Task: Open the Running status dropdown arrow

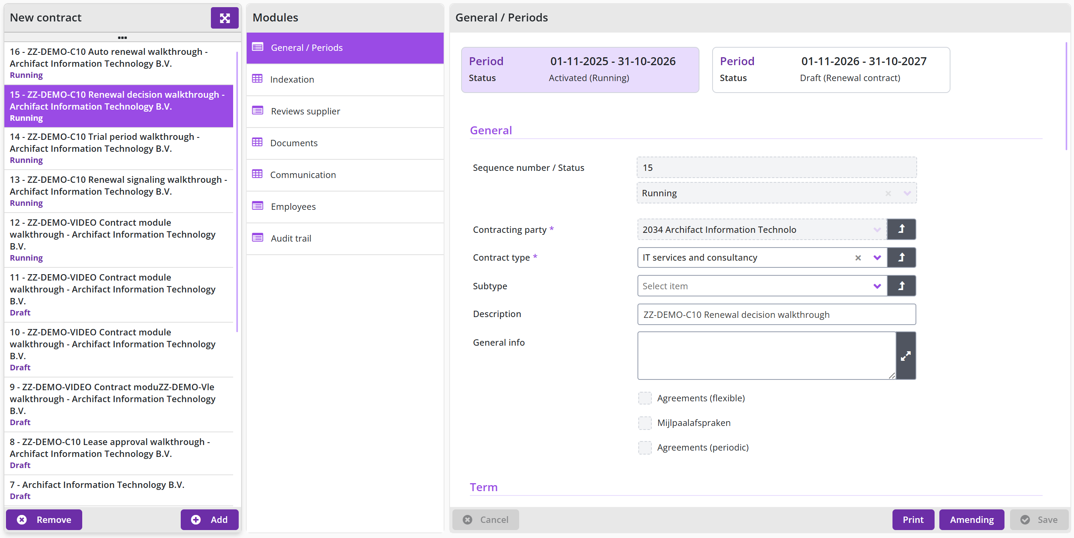Action: (907, 193)
